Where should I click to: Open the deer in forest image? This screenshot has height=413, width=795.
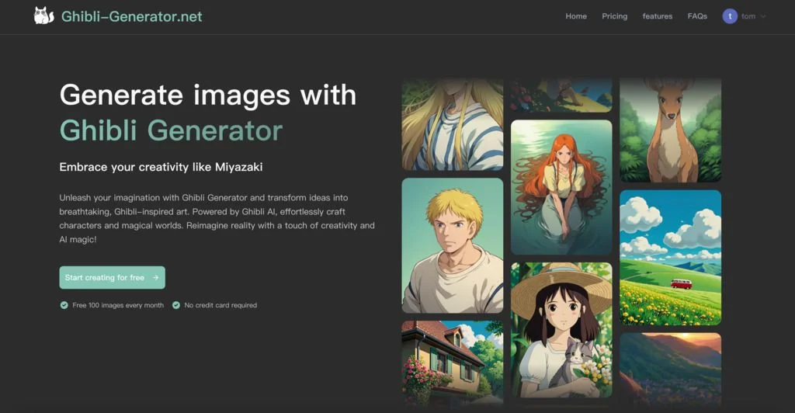tap(670, 130)
